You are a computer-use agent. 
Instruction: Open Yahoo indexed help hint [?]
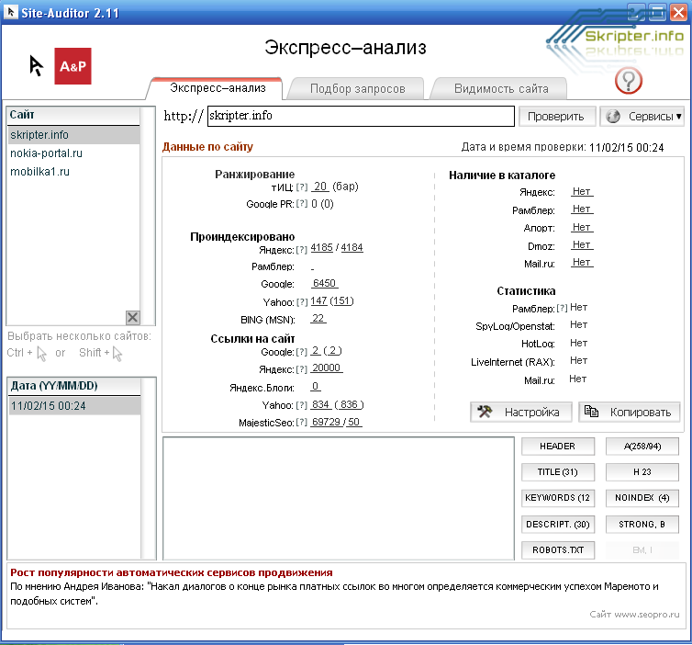(x=302, y=302)
